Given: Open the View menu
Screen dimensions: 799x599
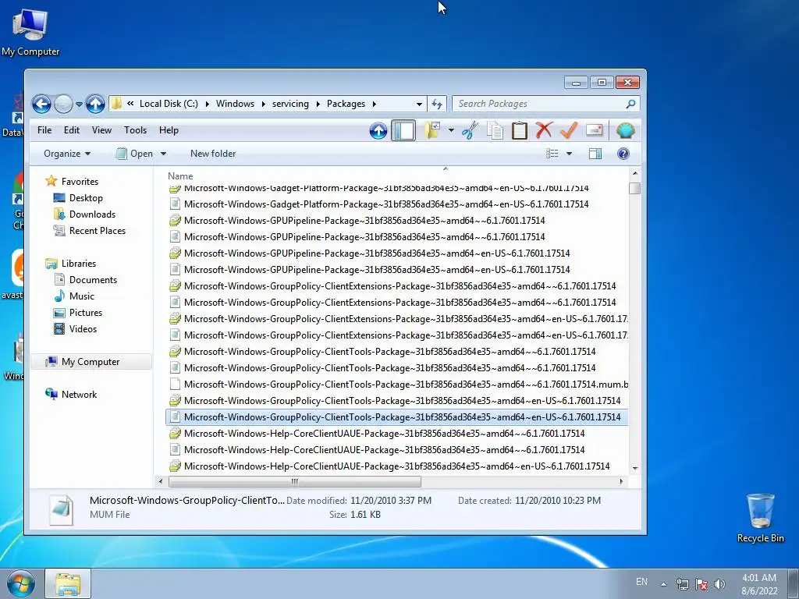Looking at the screenshot, I should [x=101, y=130].
